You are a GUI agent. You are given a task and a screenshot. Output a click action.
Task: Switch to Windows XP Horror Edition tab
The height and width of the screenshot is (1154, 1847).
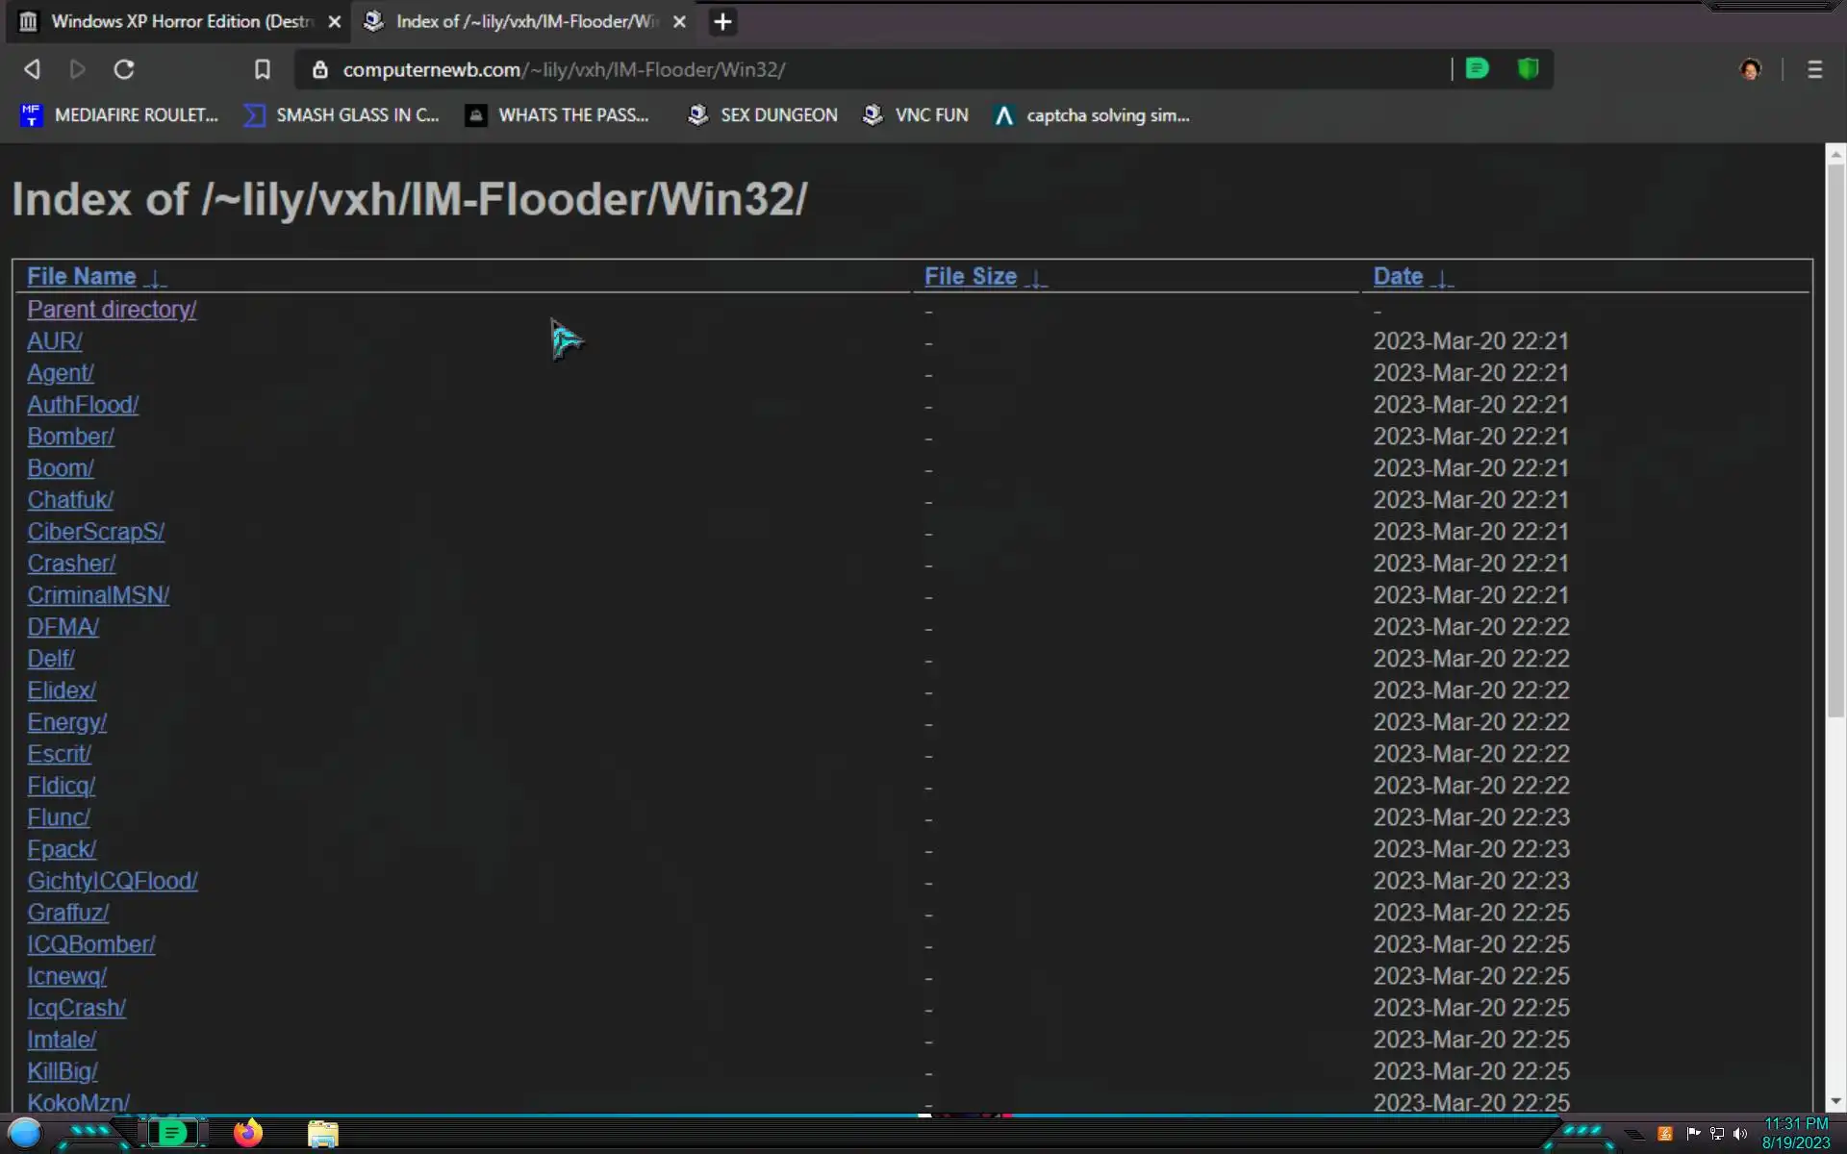pos(181,21)
